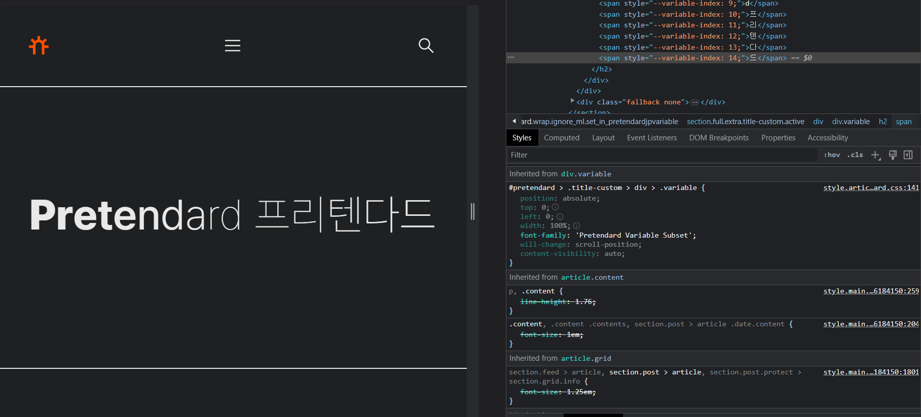This screenshot has width=921, height=417.
Task: Click the content-visibility: auto declaration
Action: pos(572,253)
